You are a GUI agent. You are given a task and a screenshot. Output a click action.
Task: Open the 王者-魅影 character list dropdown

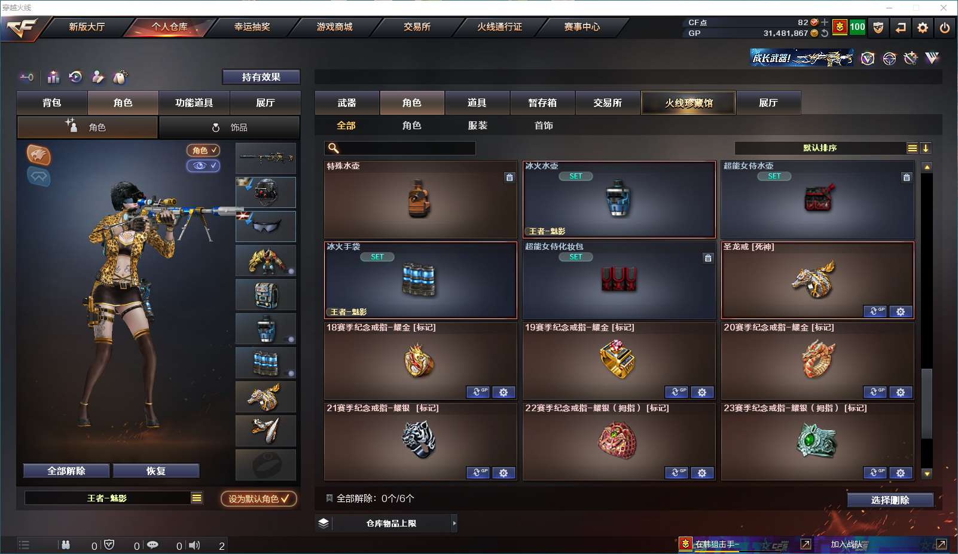(x=196, y=498)
